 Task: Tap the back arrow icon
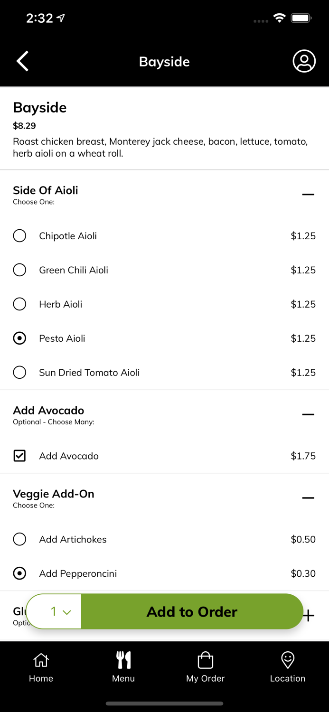pos(23,61)
